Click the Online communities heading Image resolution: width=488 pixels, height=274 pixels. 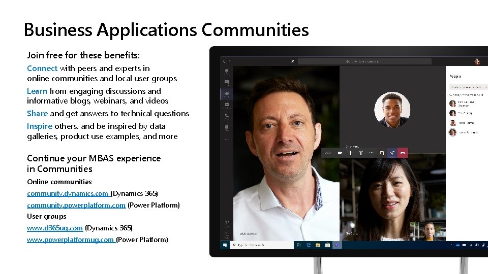click(x=59, y=182)
